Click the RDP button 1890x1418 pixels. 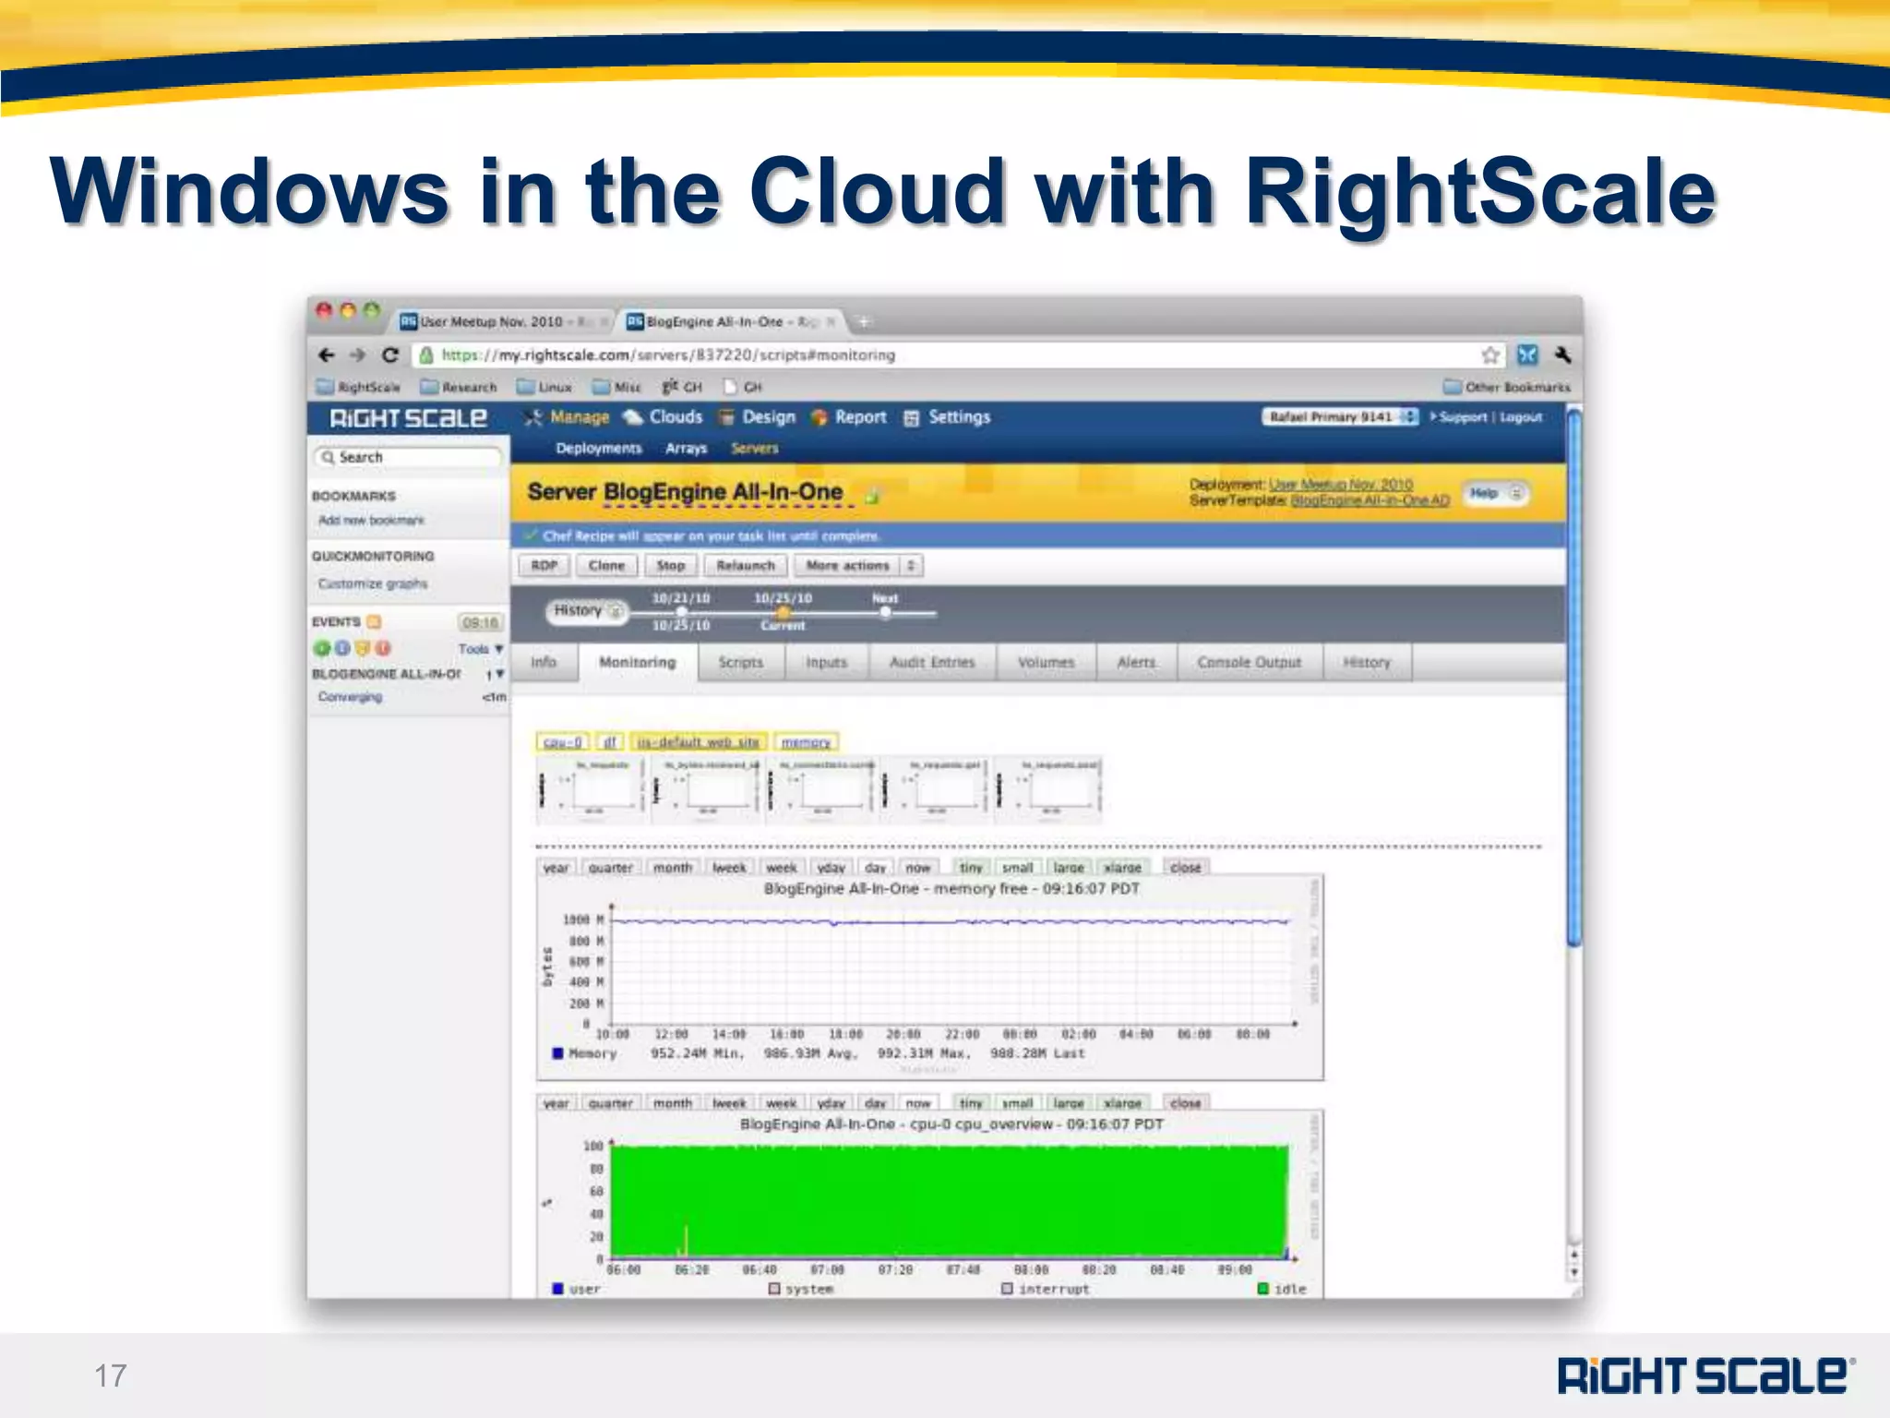[544, 565]
